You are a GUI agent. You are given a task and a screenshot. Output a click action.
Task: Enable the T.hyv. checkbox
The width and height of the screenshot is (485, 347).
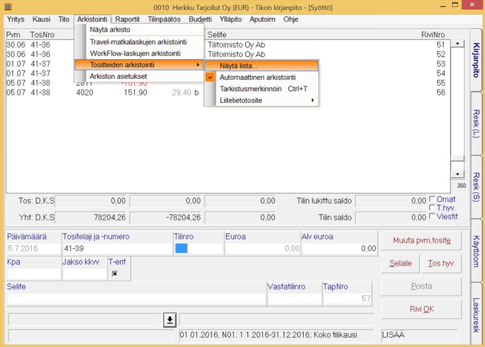432,207
